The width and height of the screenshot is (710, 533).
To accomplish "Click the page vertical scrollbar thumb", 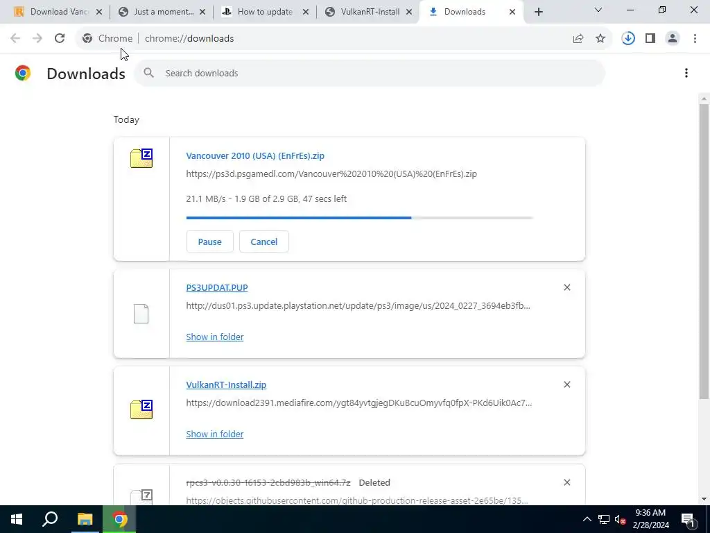I will (704, 251).
